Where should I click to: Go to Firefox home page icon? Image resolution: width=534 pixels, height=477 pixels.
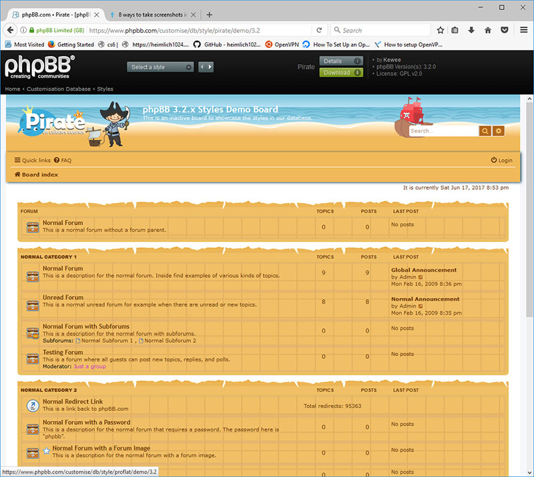coord(488,30)
